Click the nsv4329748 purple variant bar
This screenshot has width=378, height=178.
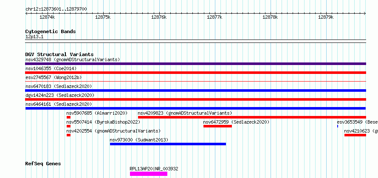195,64
